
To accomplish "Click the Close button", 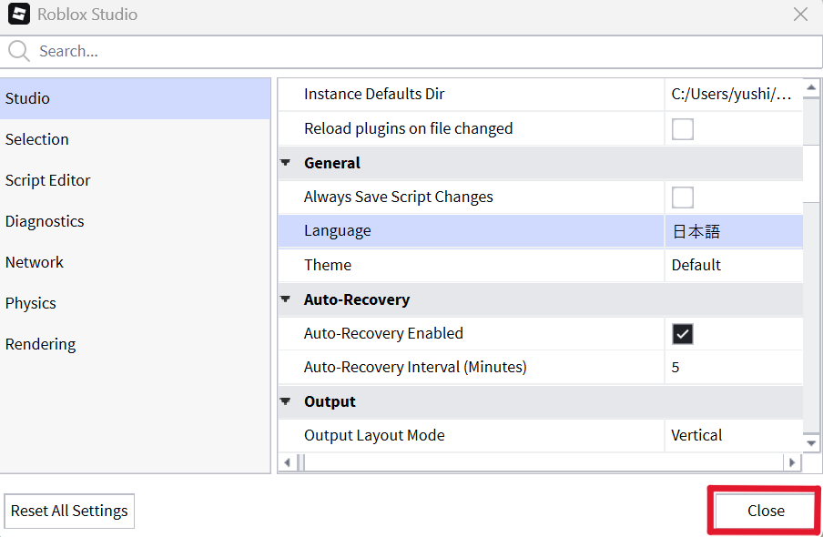I will click(x=766, y=511).
